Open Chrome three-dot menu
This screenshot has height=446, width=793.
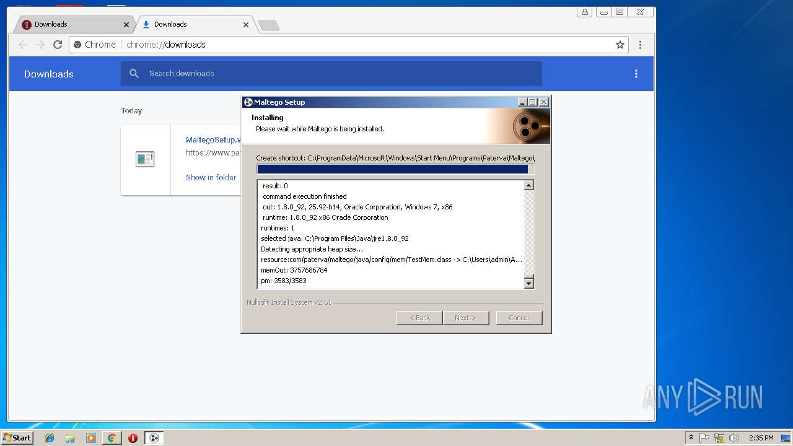coord(640,45)
